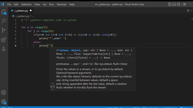Image resolution: width=193 pixels, height=108 pixels.
Task: Open the Testing flask view
Action: point(4,49)
